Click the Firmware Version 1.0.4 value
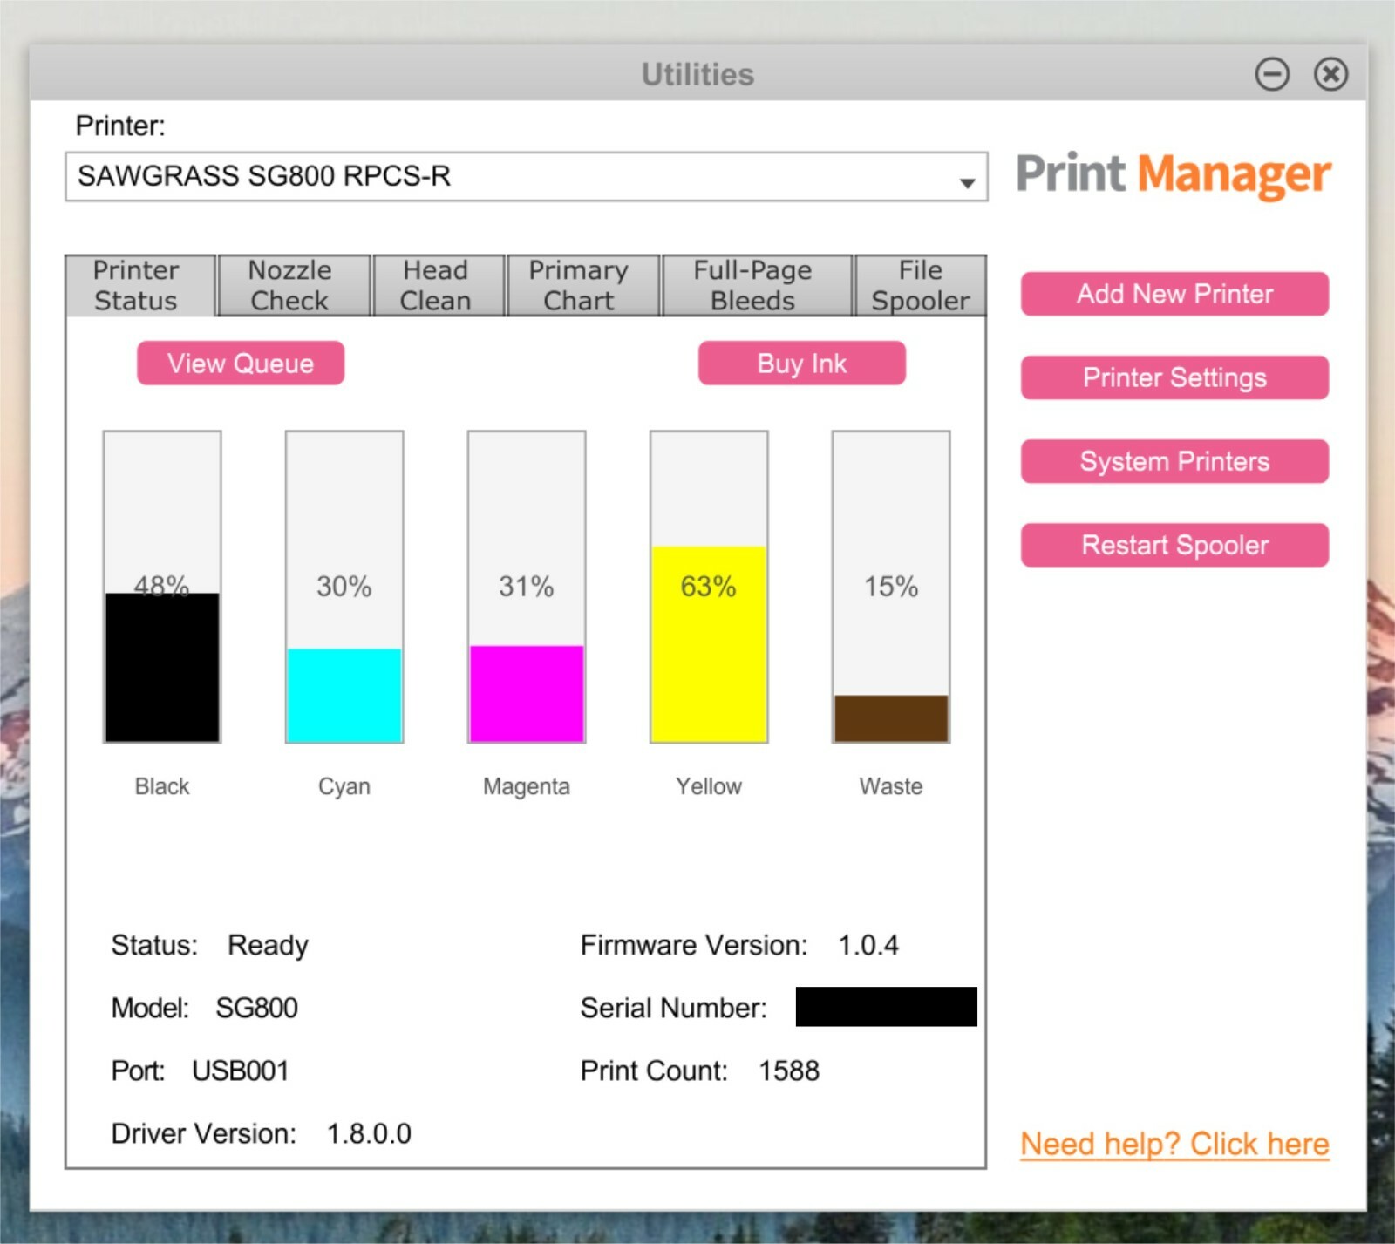 pyautogui.click(x=868, y=946)
